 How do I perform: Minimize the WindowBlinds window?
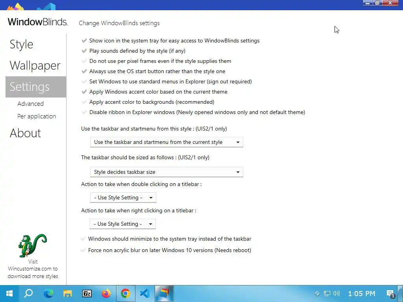click(368, 3)
